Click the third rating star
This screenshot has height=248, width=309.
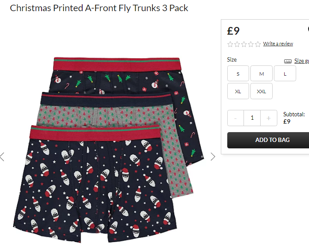pyautogui.click(x=244, y=44)
